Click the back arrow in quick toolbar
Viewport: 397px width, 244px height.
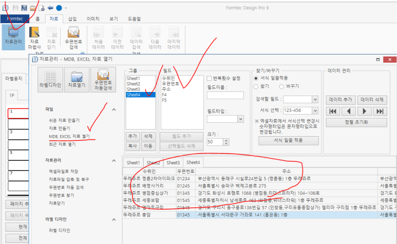coord(50,8)
